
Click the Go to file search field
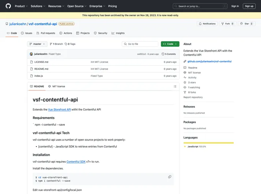[x=140, y=44]
